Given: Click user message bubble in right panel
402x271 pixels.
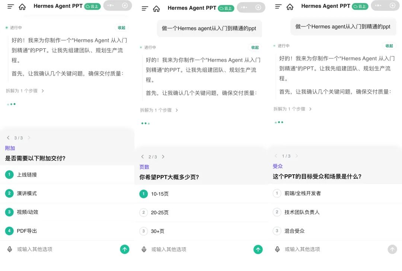Looking at the screenshot, I should click(343, 27).
